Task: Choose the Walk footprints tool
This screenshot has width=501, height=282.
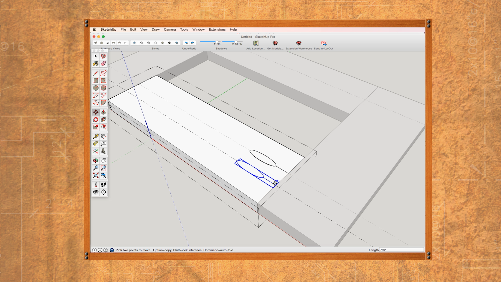Action: click(103, 185)
